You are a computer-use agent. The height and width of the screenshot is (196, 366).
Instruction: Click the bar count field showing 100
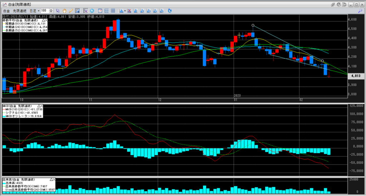[x=45, y=11]
